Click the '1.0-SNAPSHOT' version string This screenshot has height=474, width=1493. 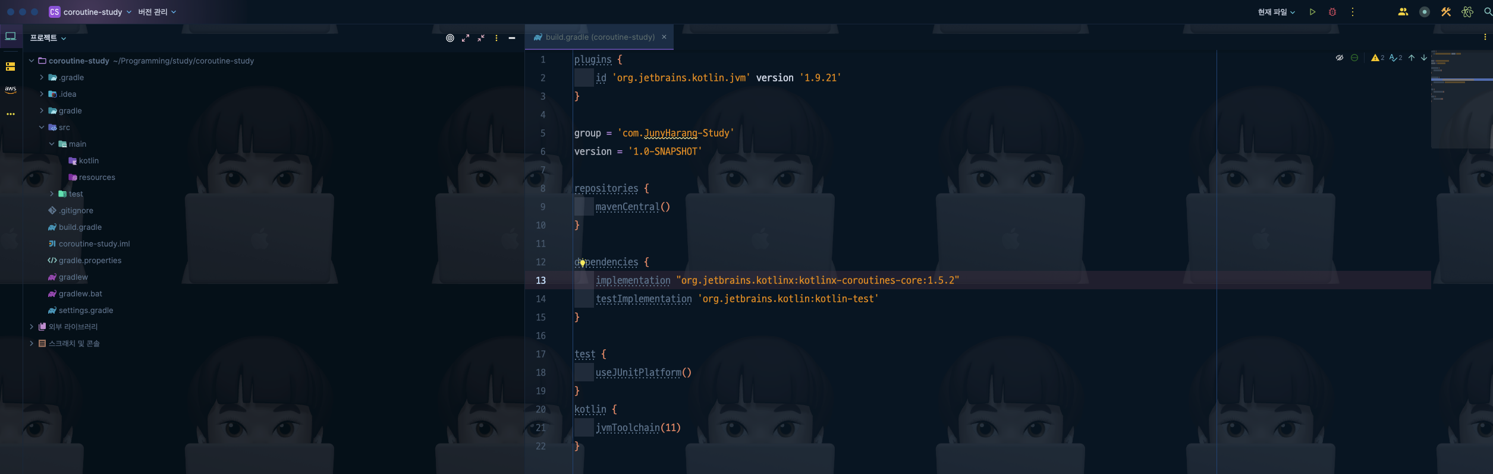(x=665, y=151)
